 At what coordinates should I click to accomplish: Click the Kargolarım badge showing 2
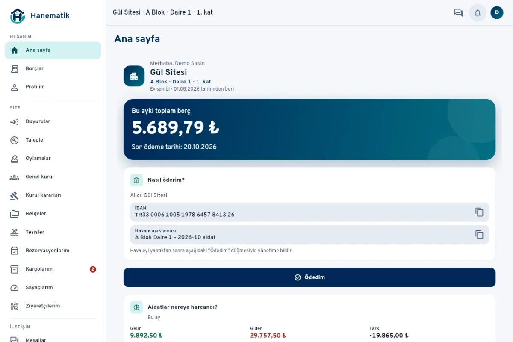[x=93, y=269]
